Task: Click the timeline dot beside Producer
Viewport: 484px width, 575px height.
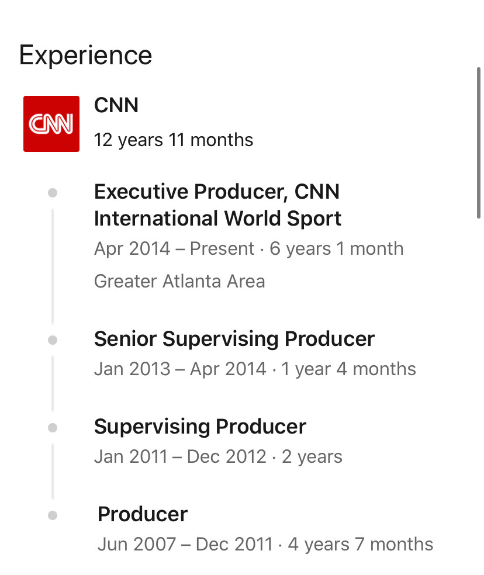Action: click(53, 515)
